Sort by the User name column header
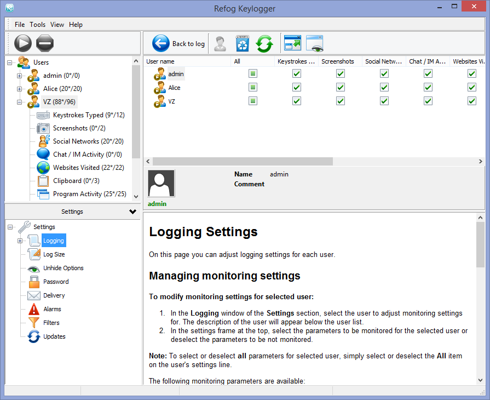Image resolution: width=490 pixels, height=400 pixels. [x=187, y=61]
